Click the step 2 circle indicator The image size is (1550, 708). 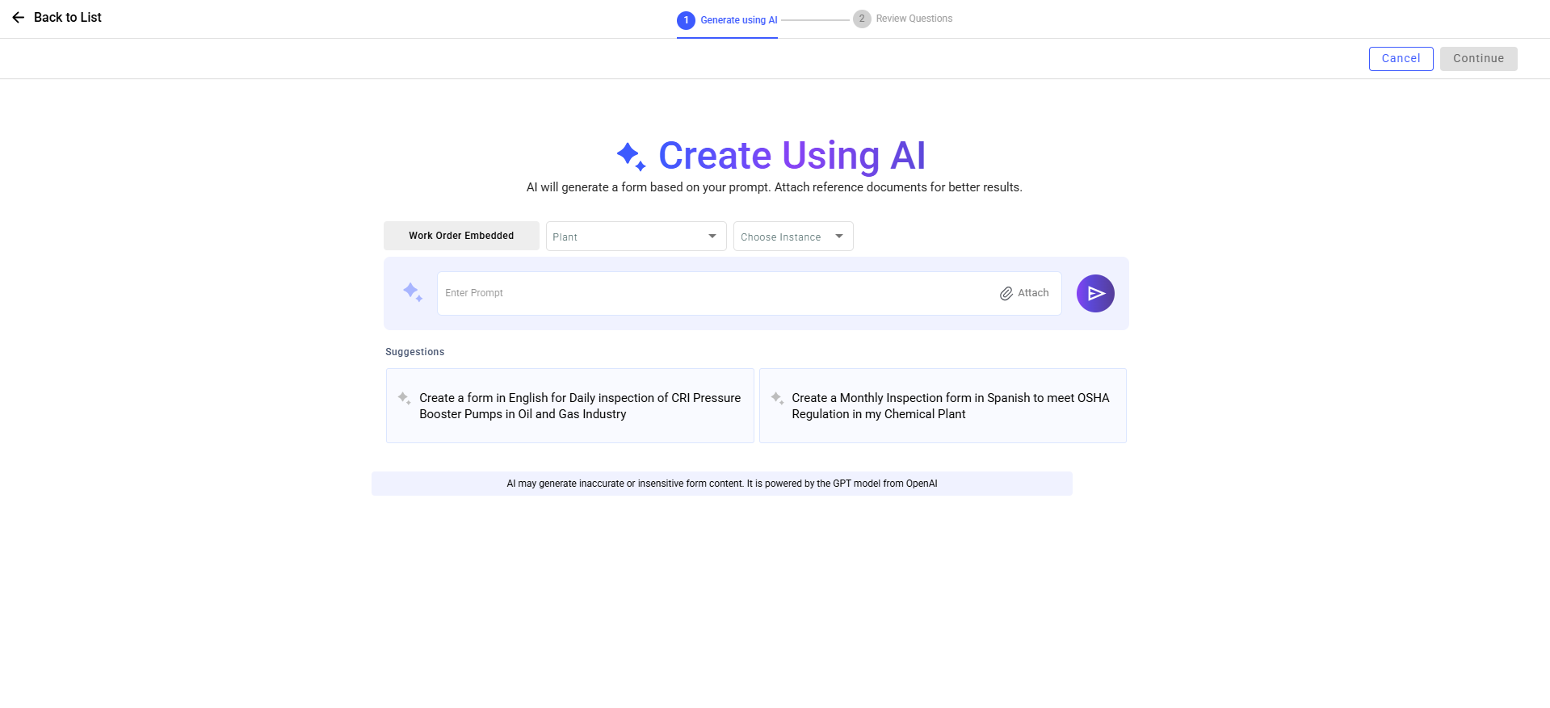click(862, 19)
